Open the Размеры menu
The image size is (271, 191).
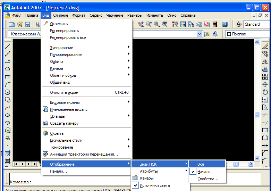click(x=135, y=15)
